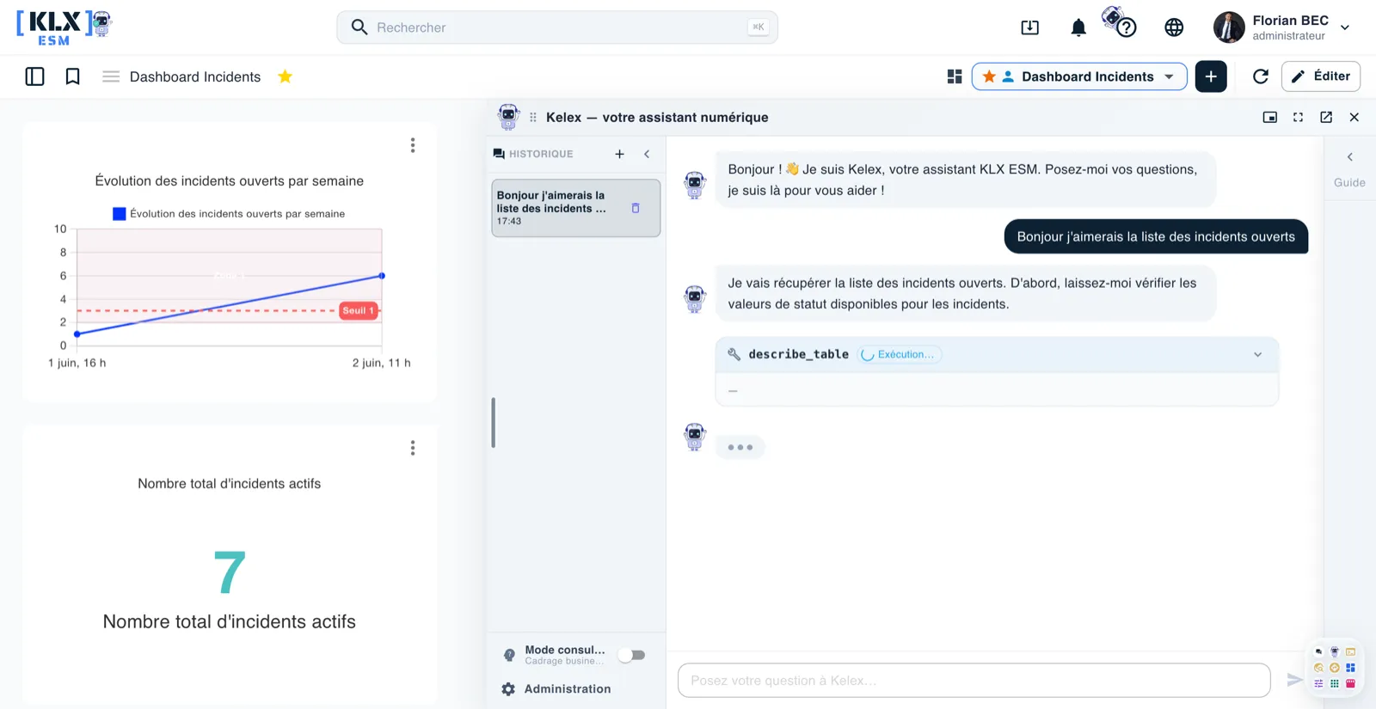Click the describe_table wrench icon
Image resolution: width=1376 pixels, height=709 pixels.
pyautogui.click(x=734, y=354)
